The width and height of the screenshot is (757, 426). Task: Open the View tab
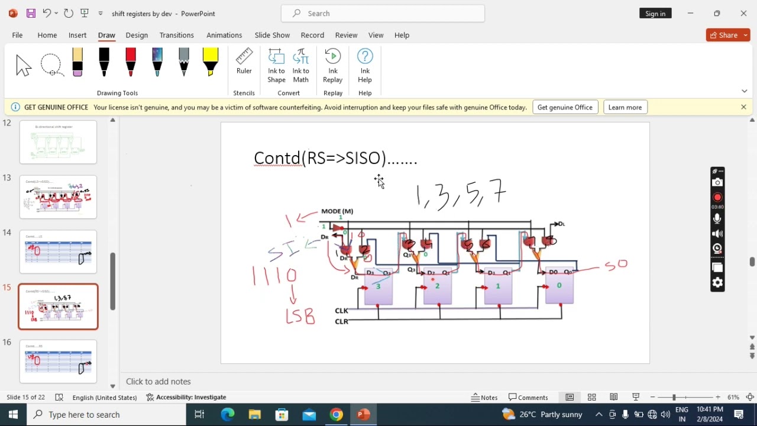pyautogui.click(x=376, y=35)
